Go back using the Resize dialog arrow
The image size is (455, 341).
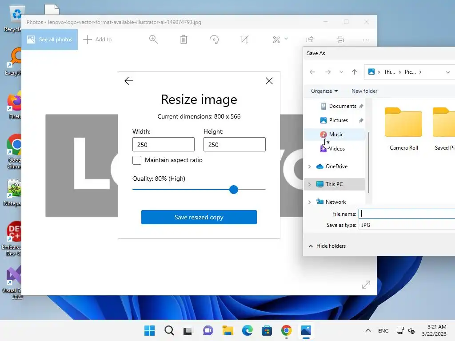pyautogui.click(x=129, y=81)
